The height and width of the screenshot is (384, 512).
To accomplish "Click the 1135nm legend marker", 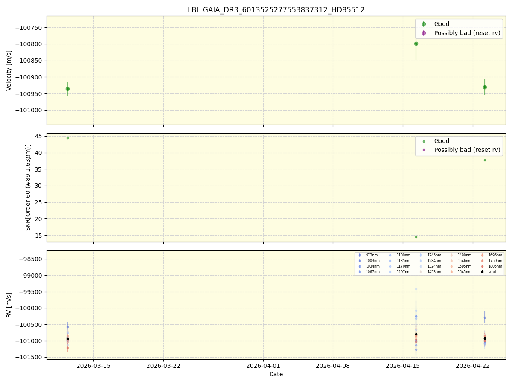I will (390, 261).
